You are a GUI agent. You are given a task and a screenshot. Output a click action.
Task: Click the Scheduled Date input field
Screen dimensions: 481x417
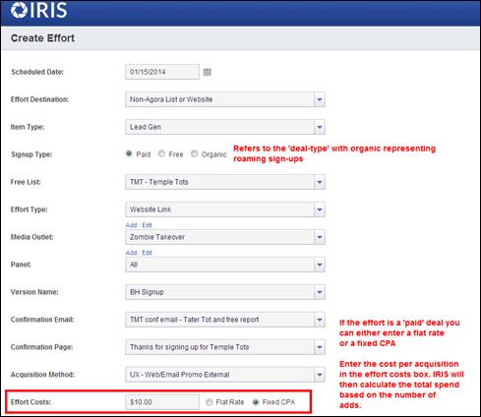(x=162, y=72)
